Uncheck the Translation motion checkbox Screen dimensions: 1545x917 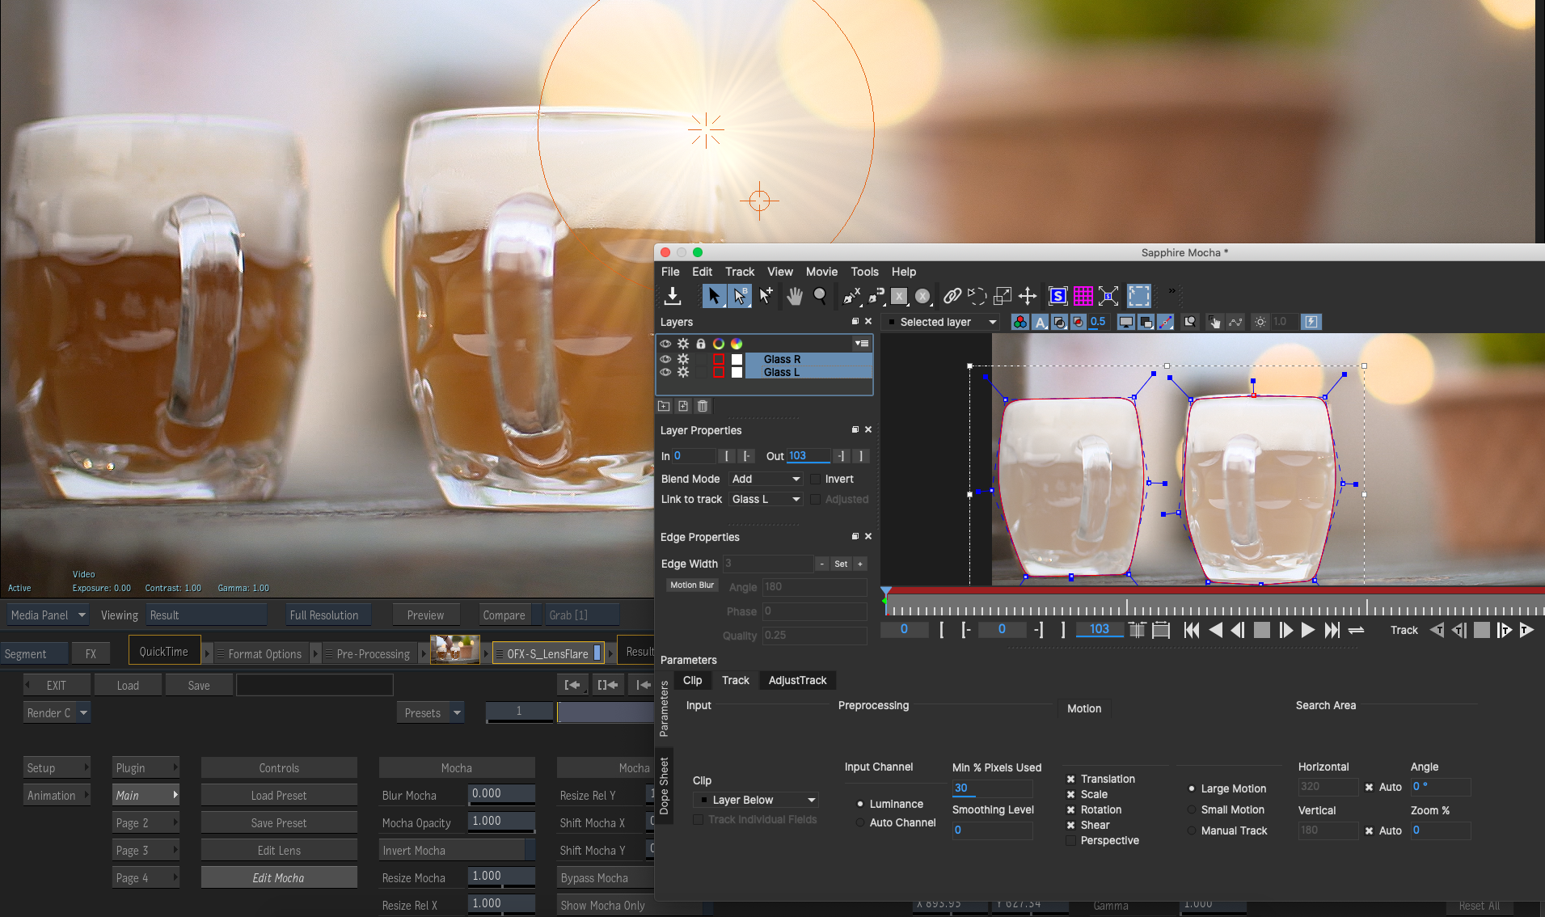tap(1070, 780)
